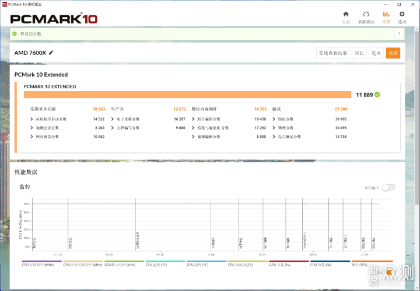Go to the Home (主页) tab

(346, 17)
